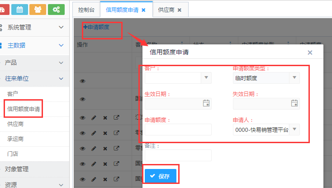The height and width of the screenshot is (188, 332).
Task: Click the first row's eye view icon
Action: (x=83, y=81)
